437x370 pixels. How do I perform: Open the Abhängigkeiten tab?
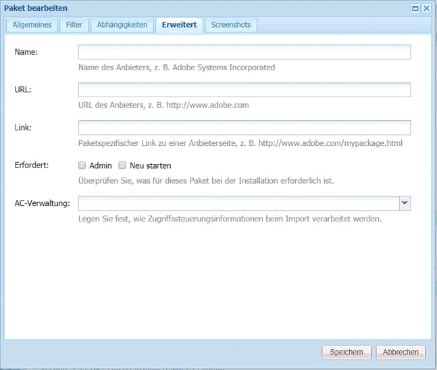click(122, 25)
